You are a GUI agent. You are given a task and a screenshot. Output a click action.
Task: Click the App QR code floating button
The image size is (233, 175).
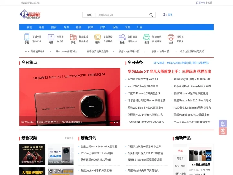[x=223, y=123]
